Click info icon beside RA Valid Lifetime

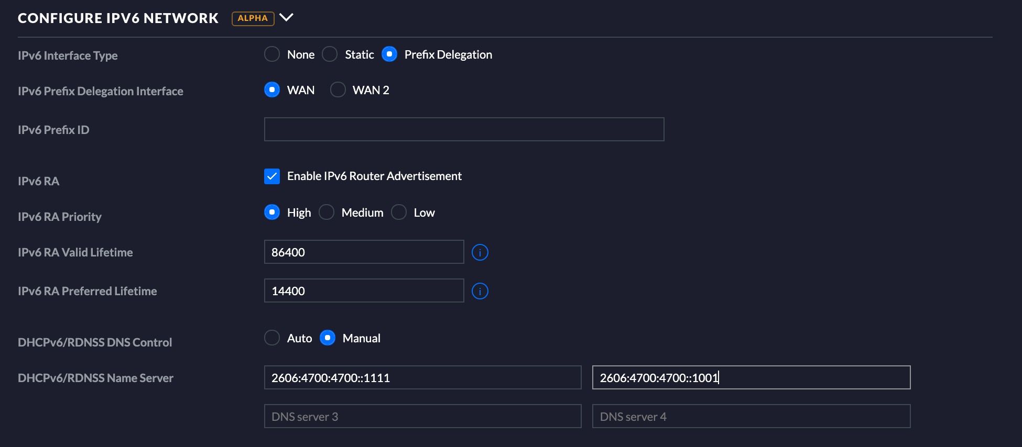pos(480,252)
